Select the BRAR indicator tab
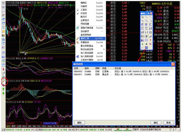Viewport: 183px width, 133px height. (x=50, y=126)
